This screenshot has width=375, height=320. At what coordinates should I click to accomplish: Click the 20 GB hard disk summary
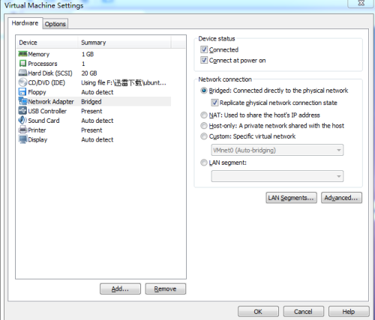[x=89, y=73]
